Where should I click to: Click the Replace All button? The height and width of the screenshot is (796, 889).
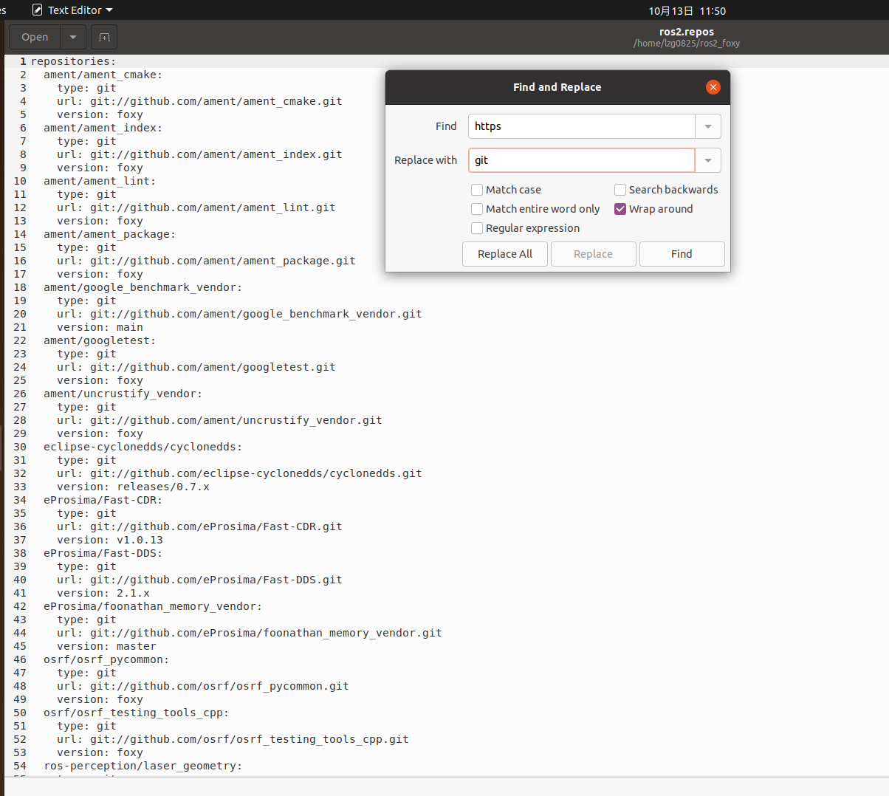505,254
